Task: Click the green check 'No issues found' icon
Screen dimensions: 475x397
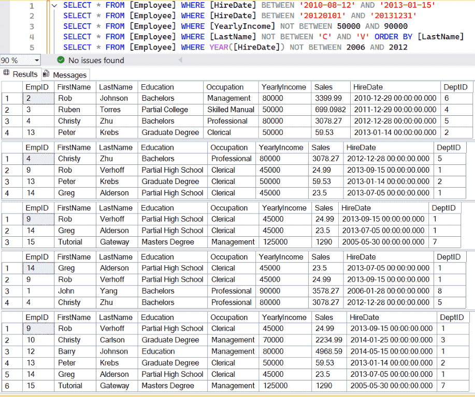Action: click(61, 60)
